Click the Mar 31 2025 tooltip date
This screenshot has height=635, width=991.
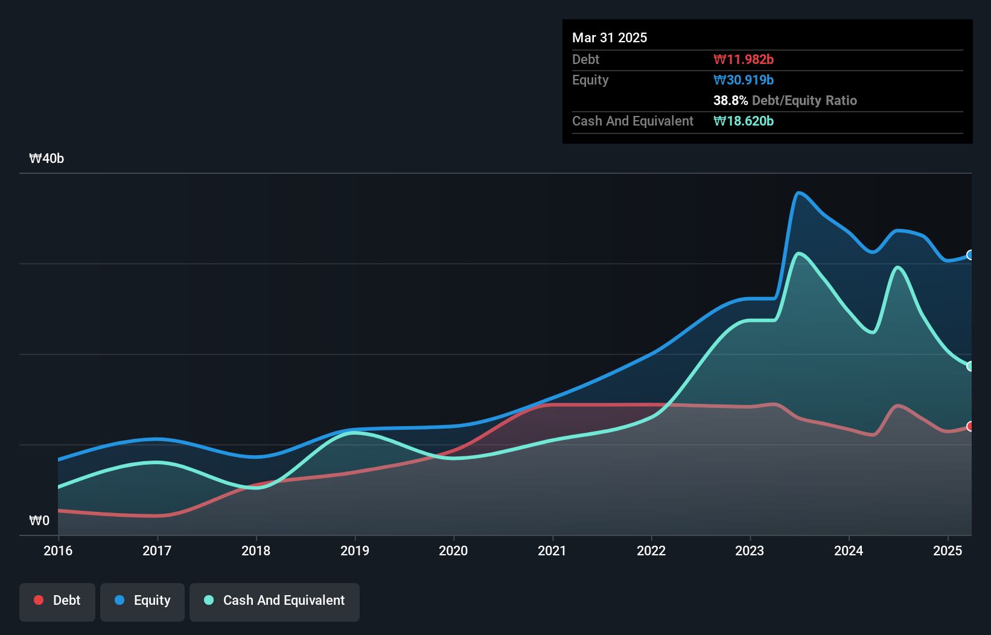[610, 38]
